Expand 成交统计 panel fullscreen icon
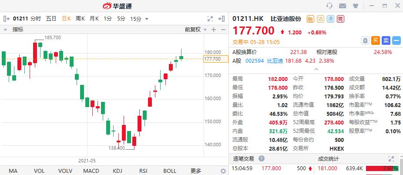 [x=391, y=159]
